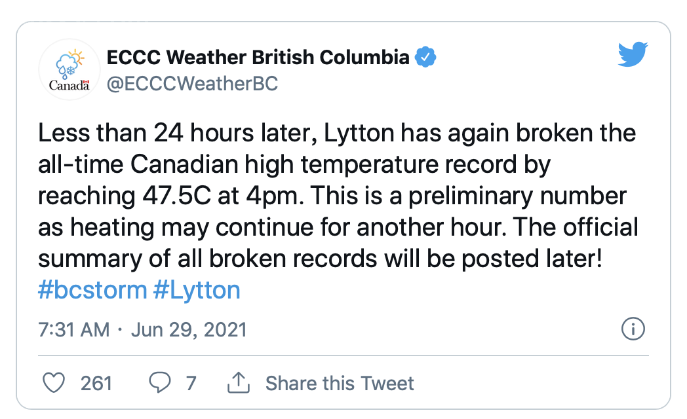
Task: Open the #bcstorm hashtag
Action: (92, 290)
